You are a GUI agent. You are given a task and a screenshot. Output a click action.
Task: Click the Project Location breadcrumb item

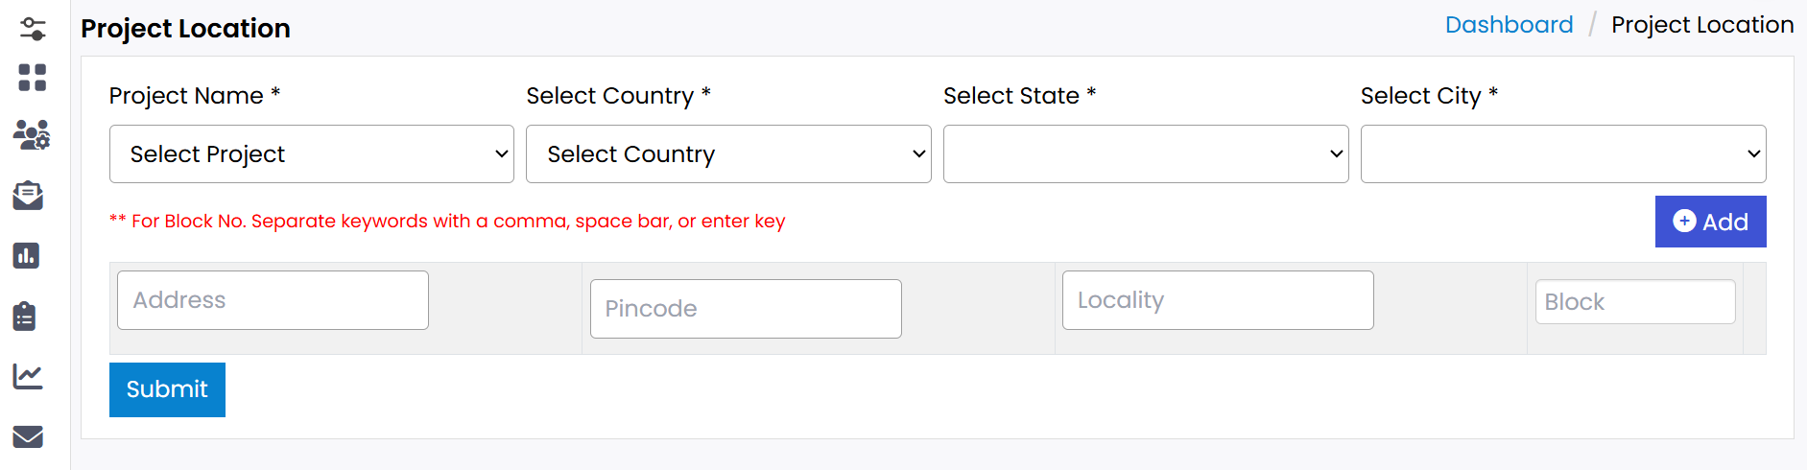[x=1701, y=25]
